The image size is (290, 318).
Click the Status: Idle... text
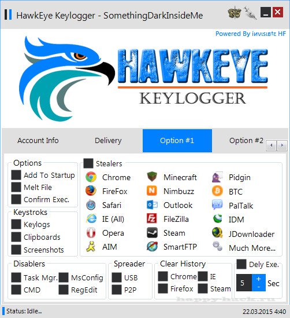coord(24,311)
